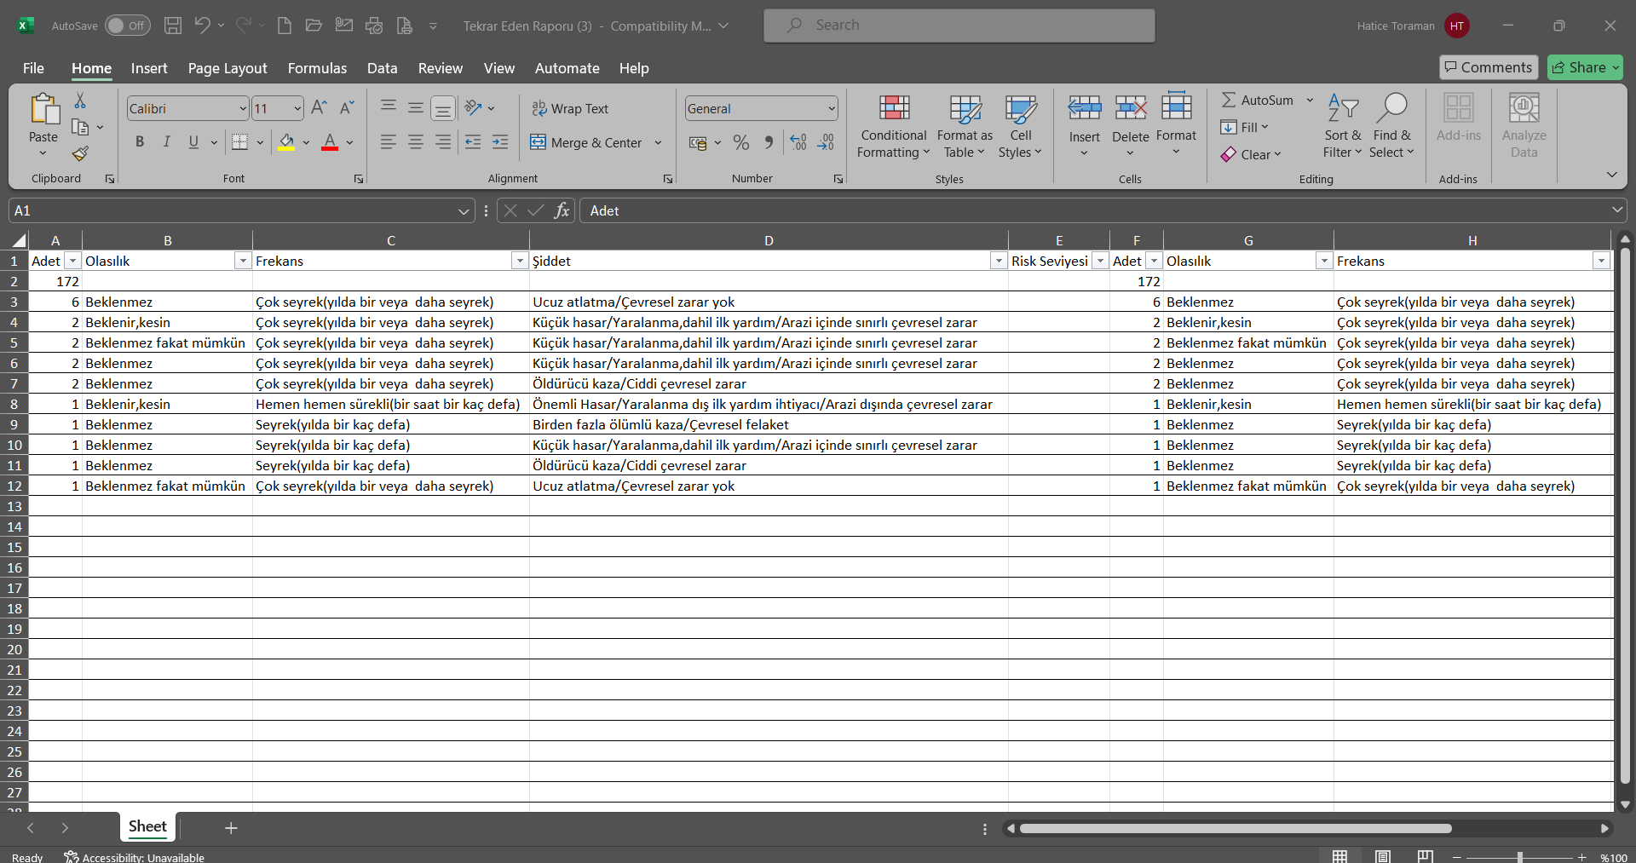Click the Select All corner triangle
This screenshot has height=863, width=1636.
(x=19, y=240)
